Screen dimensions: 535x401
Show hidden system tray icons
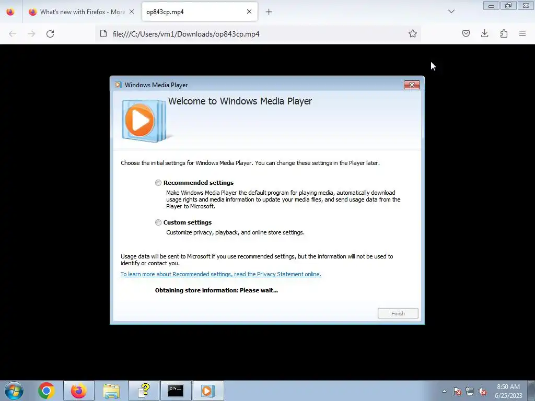coord(444,391)
